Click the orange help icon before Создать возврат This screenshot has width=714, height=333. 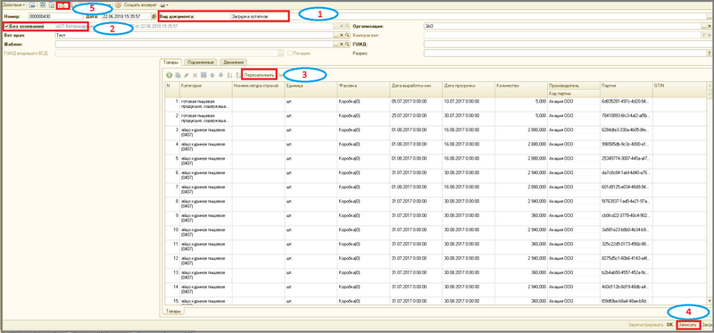pyautogui.click(x=118, y=5)
